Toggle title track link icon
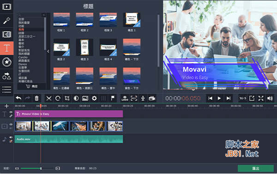 point(11,116)
